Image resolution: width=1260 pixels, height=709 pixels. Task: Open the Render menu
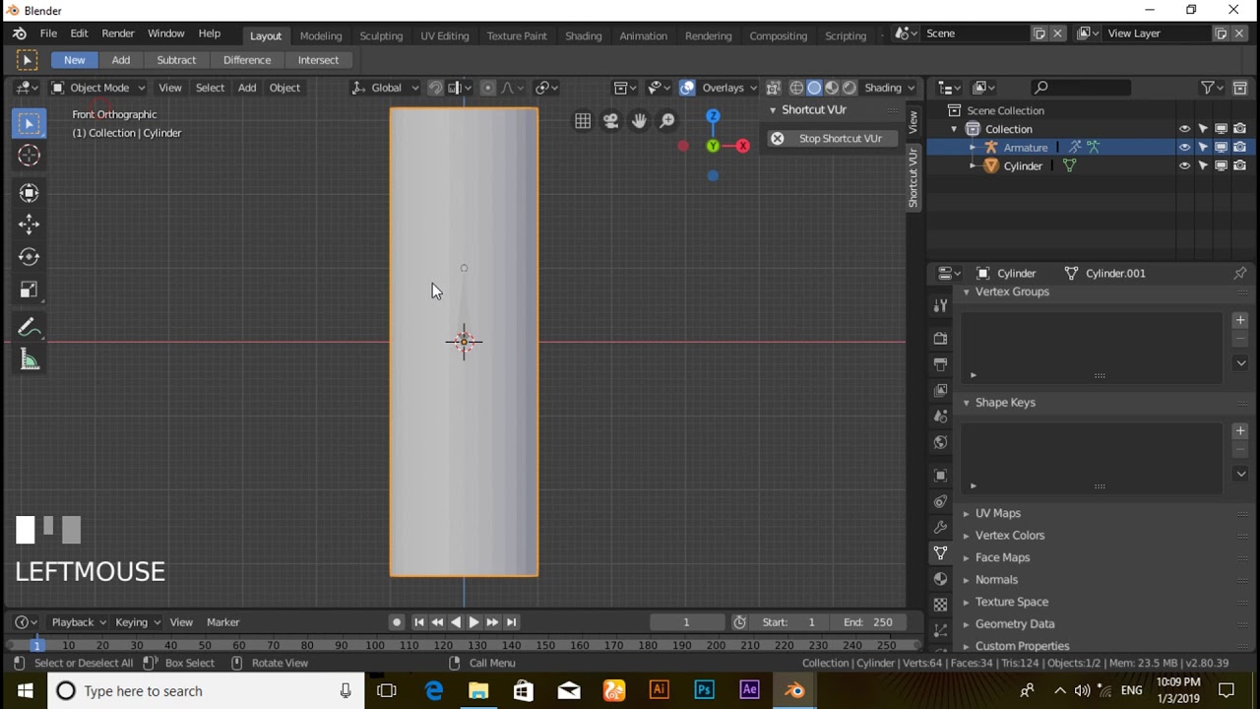[x=118, y=33]
